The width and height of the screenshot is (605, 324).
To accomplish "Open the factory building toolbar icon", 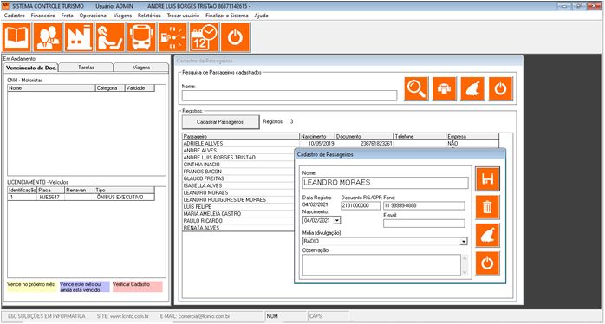I will pos(79,37).
